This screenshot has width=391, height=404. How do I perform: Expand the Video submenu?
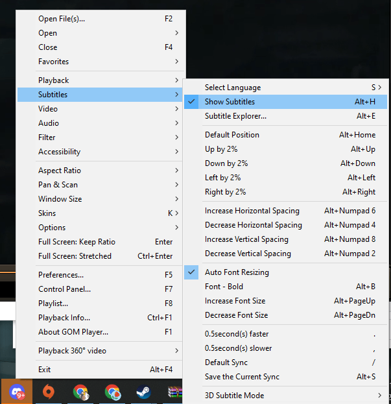click(x=100, y=109)
